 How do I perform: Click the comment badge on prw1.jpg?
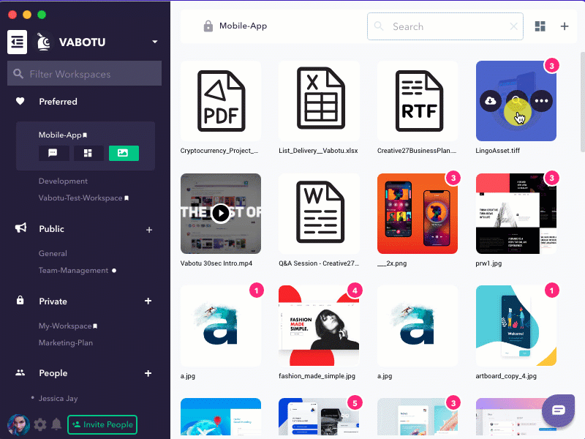pyautogui.click(x=552, y=178)
